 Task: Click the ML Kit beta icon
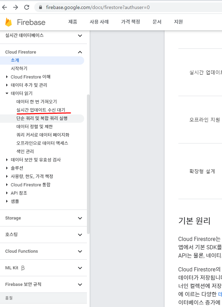click(23, 268)
